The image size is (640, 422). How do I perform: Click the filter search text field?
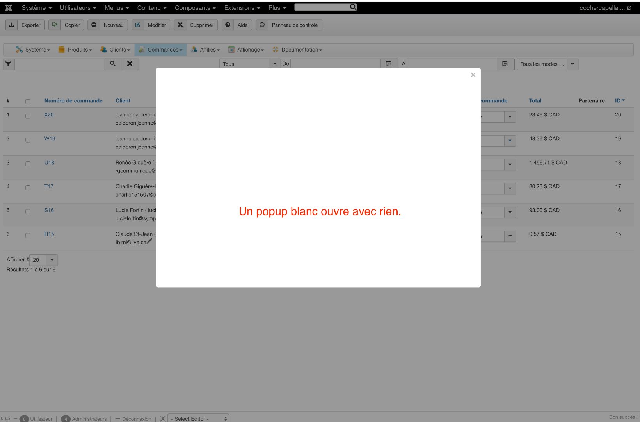click(59, 64)
